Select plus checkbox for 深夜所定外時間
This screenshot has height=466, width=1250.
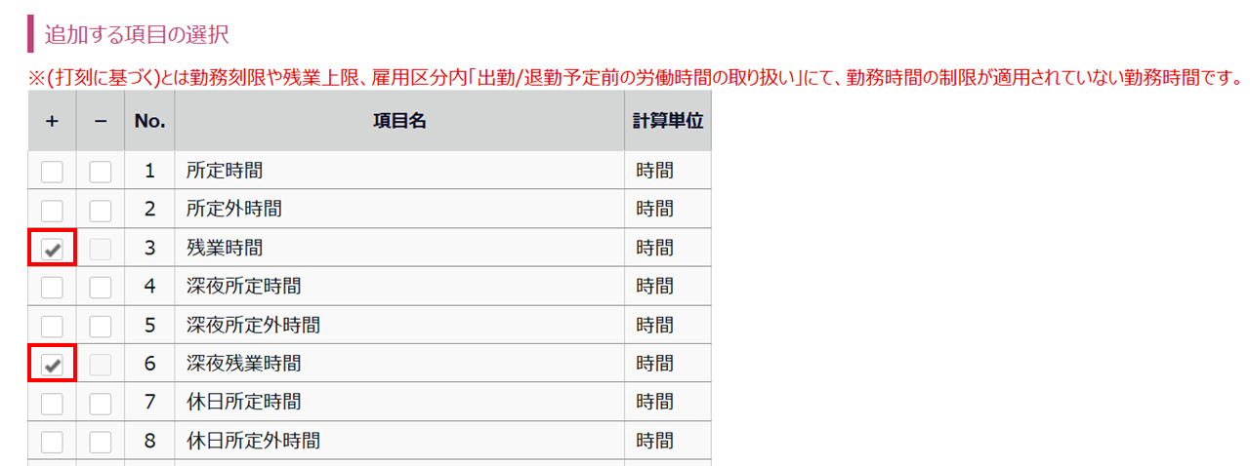(52, 326)
